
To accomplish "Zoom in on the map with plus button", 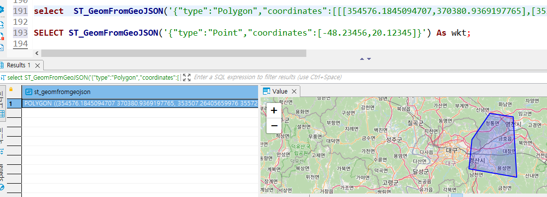I will tap(274, 111).
